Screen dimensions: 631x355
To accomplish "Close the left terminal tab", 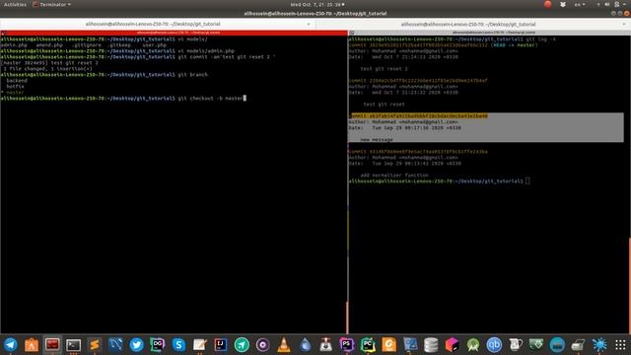I will (x=309, y=24).
